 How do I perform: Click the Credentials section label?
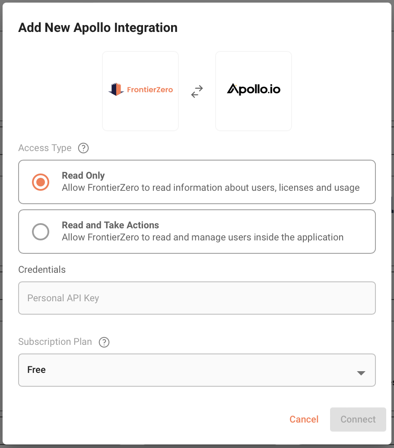42,270
